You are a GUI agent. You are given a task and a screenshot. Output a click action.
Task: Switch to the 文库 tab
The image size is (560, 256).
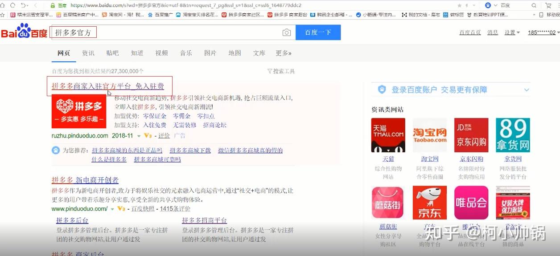click(259, 53)
